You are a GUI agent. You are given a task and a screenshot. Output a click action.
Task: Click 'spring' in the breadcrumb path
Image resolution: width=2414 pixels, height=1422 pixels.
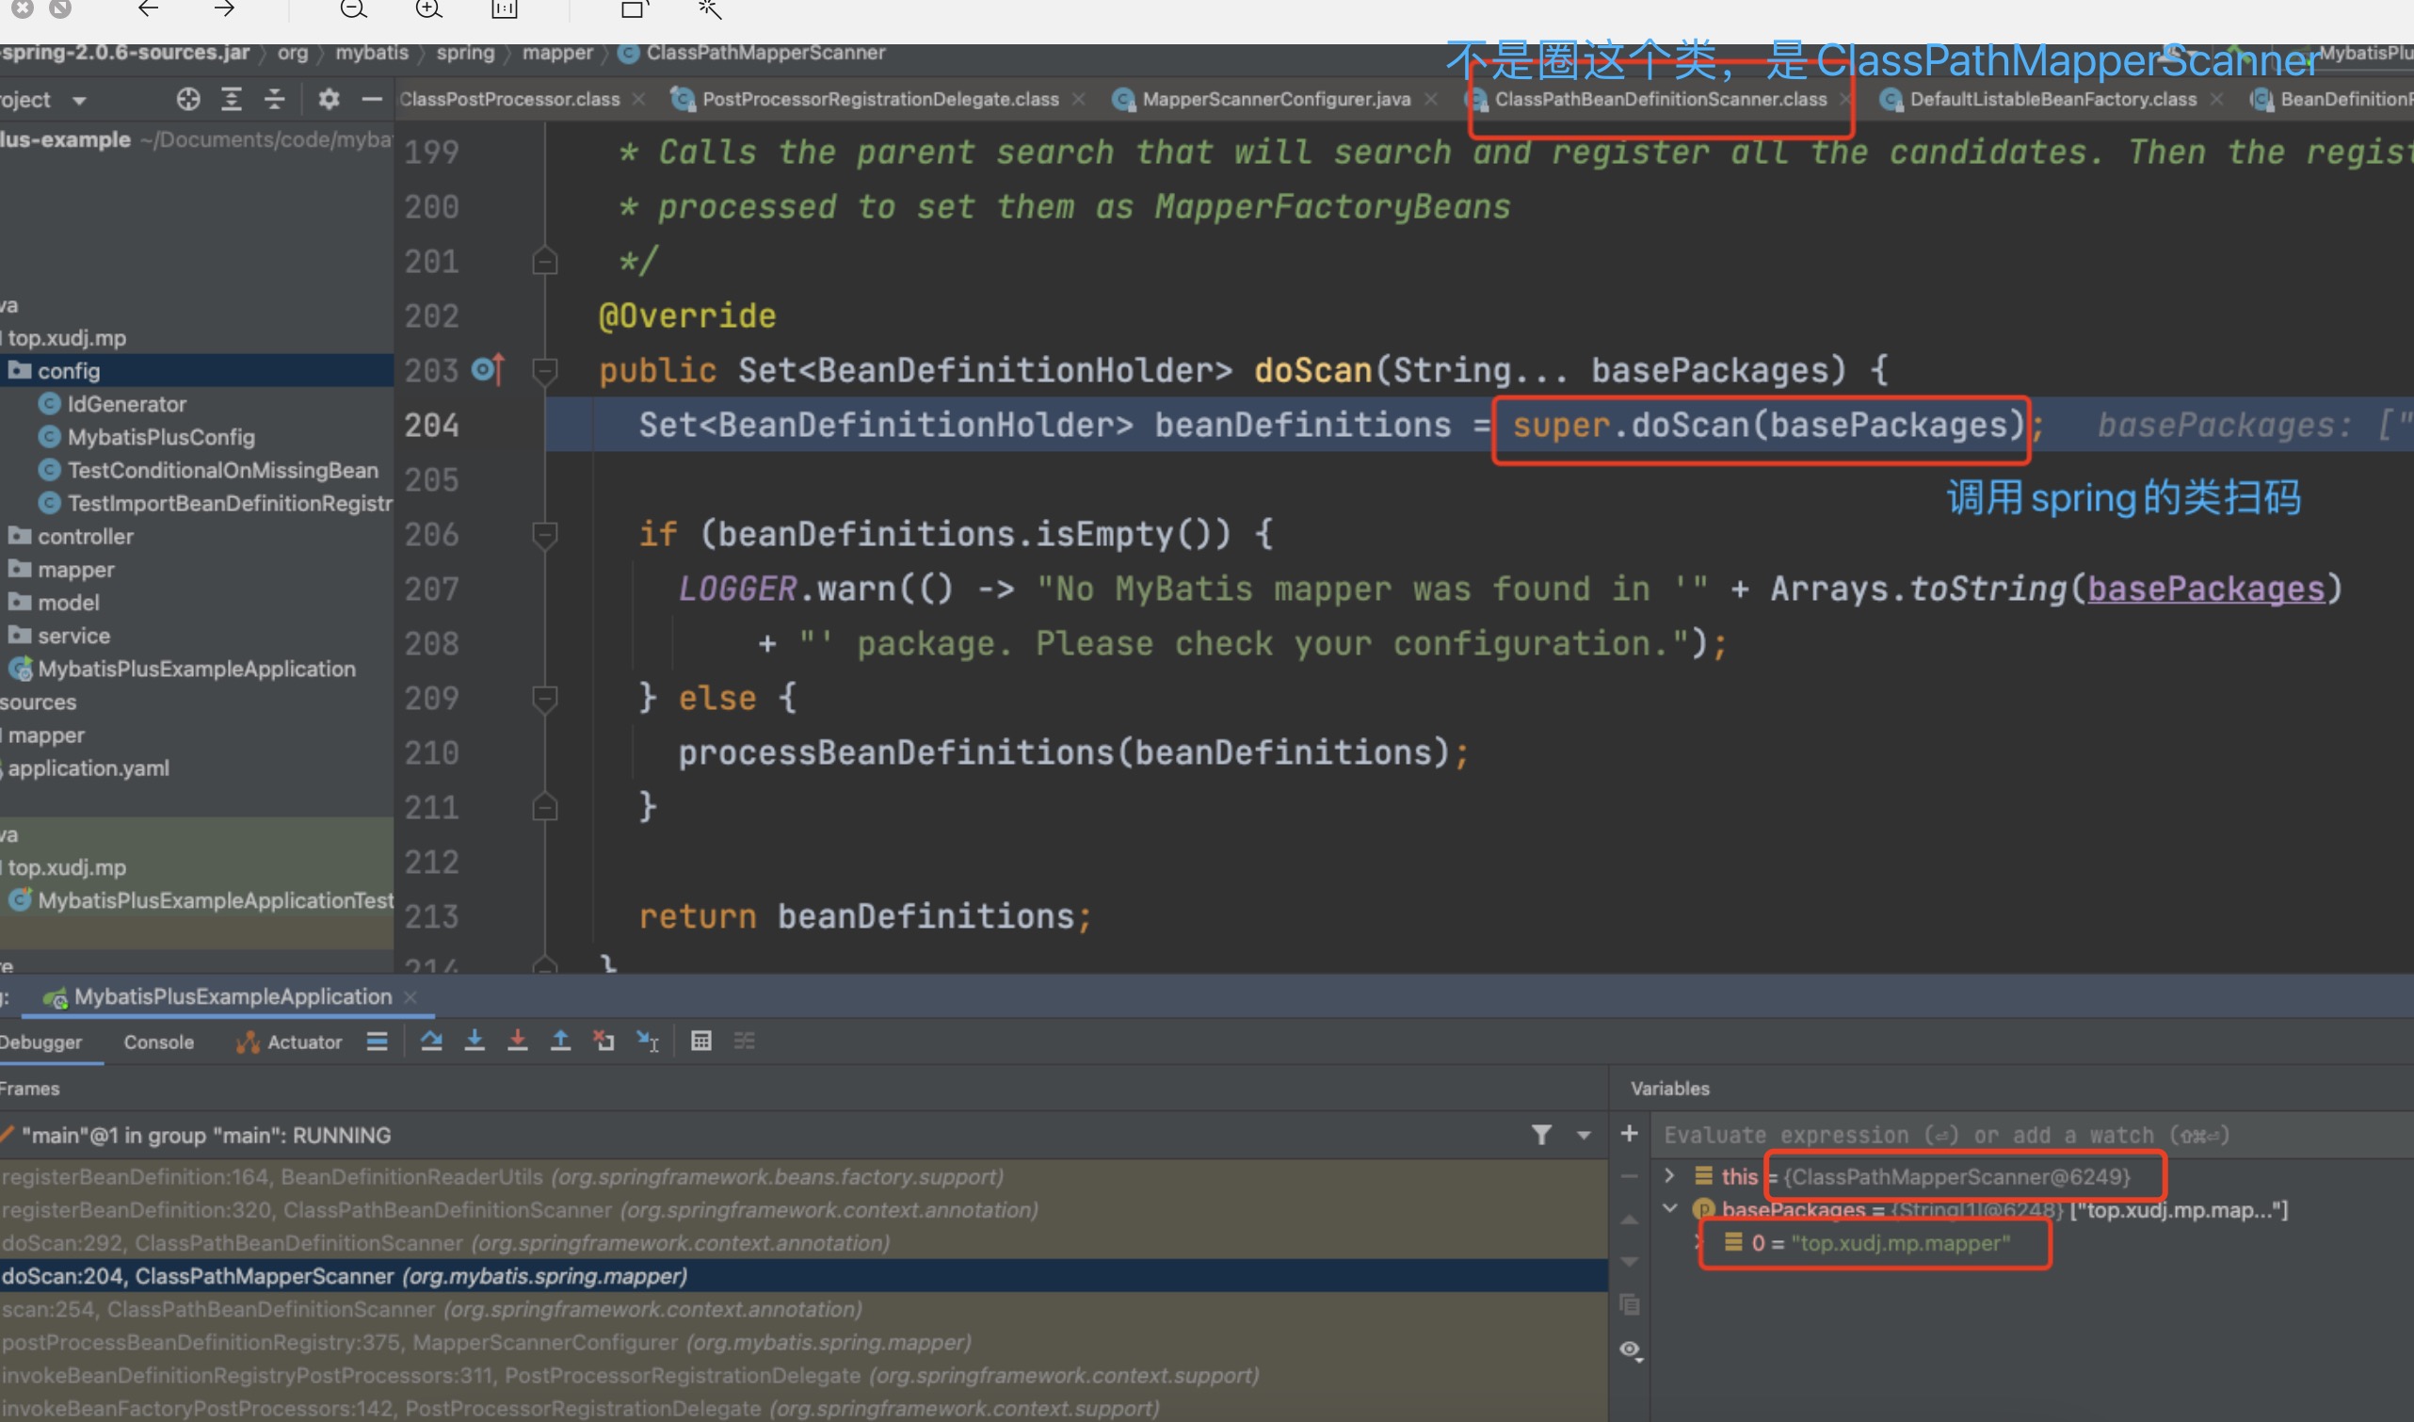[x=465, y=53]
